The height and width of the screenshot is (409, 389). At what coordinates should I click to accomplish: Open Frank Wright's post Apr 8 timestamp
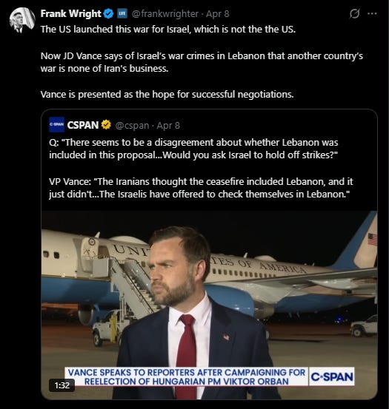coord(218,13)
